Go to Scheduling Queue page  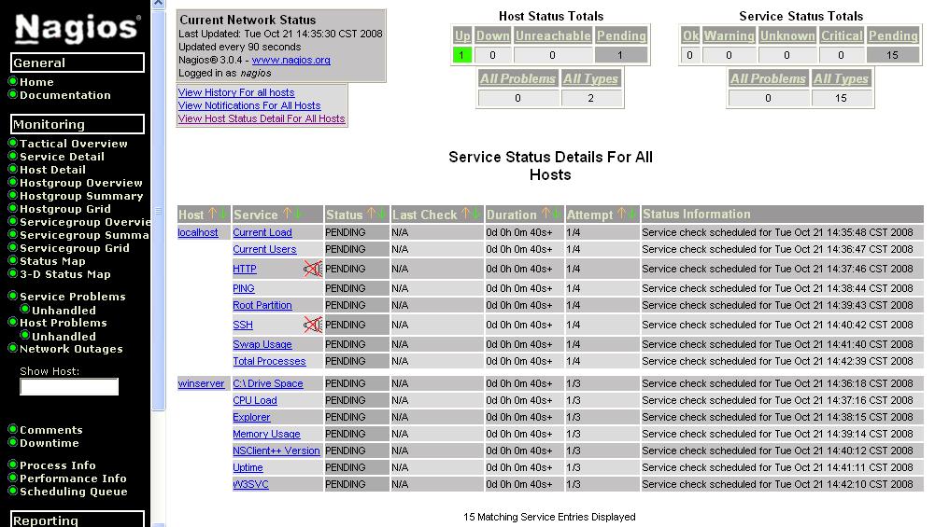pos(74,492)
